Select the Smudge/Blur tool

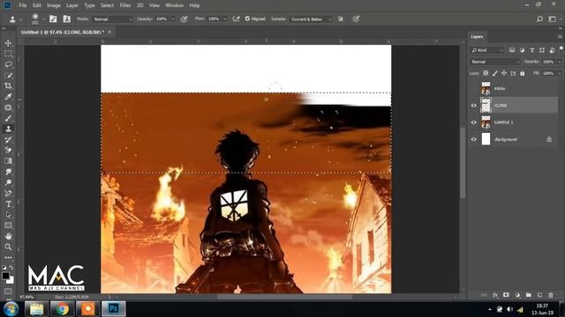tap(8, 172)
